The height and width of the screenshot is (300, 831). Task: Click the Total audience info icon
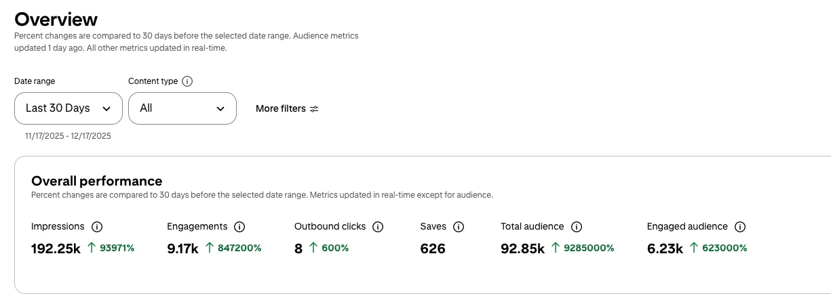pyautogui.click(x=577, y=227)
